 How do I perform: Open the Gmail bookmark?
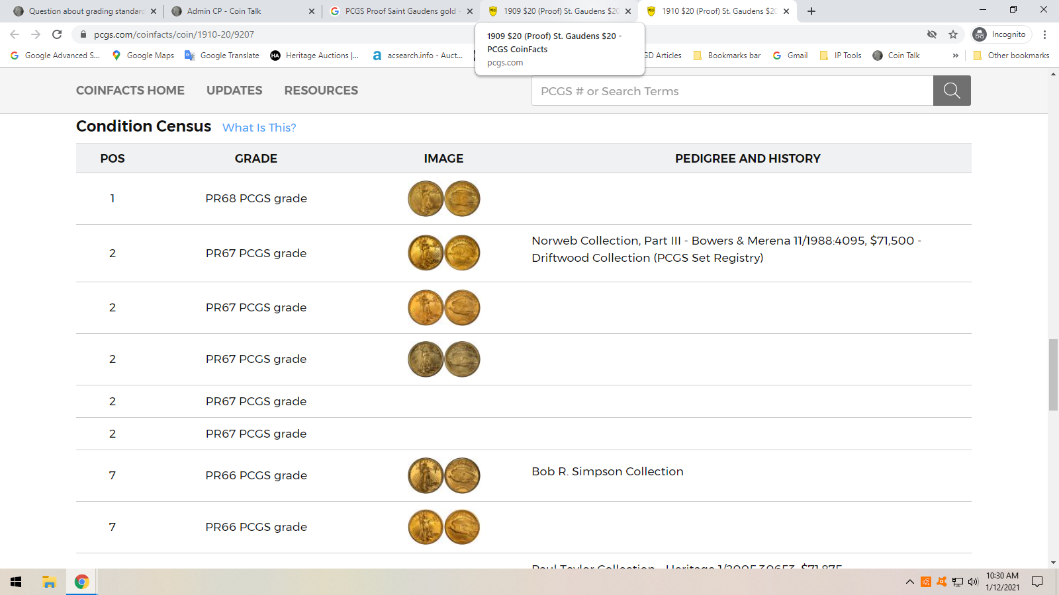(790, 56)
